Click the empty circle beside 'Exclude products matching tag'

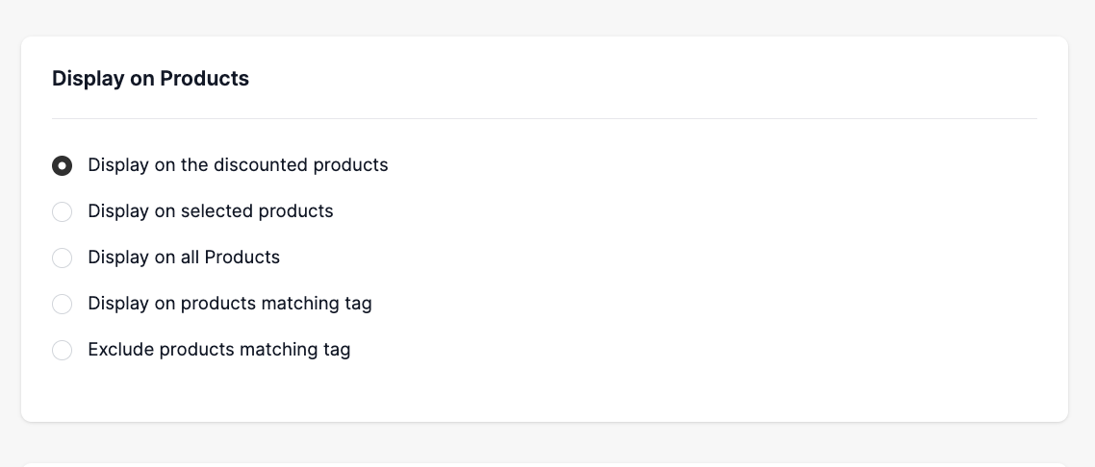click(x=62, y=350)
